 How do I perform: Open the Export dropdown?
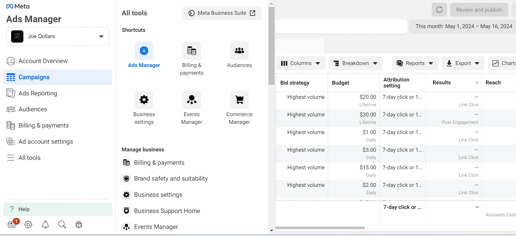463,63
